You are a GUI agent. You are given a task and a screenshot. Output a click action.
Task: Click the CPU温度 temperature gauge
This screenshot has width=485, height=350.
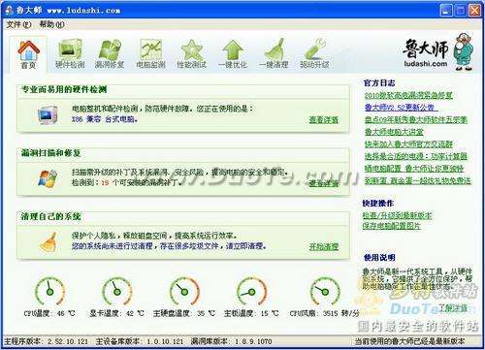[50, 291]
